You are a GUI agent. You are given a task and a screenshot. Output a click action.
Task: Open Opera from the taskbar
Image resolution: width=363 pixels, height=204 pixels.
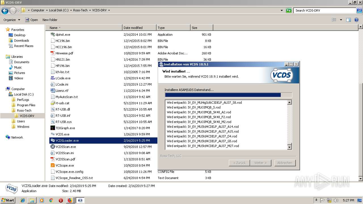pos(61,200)
